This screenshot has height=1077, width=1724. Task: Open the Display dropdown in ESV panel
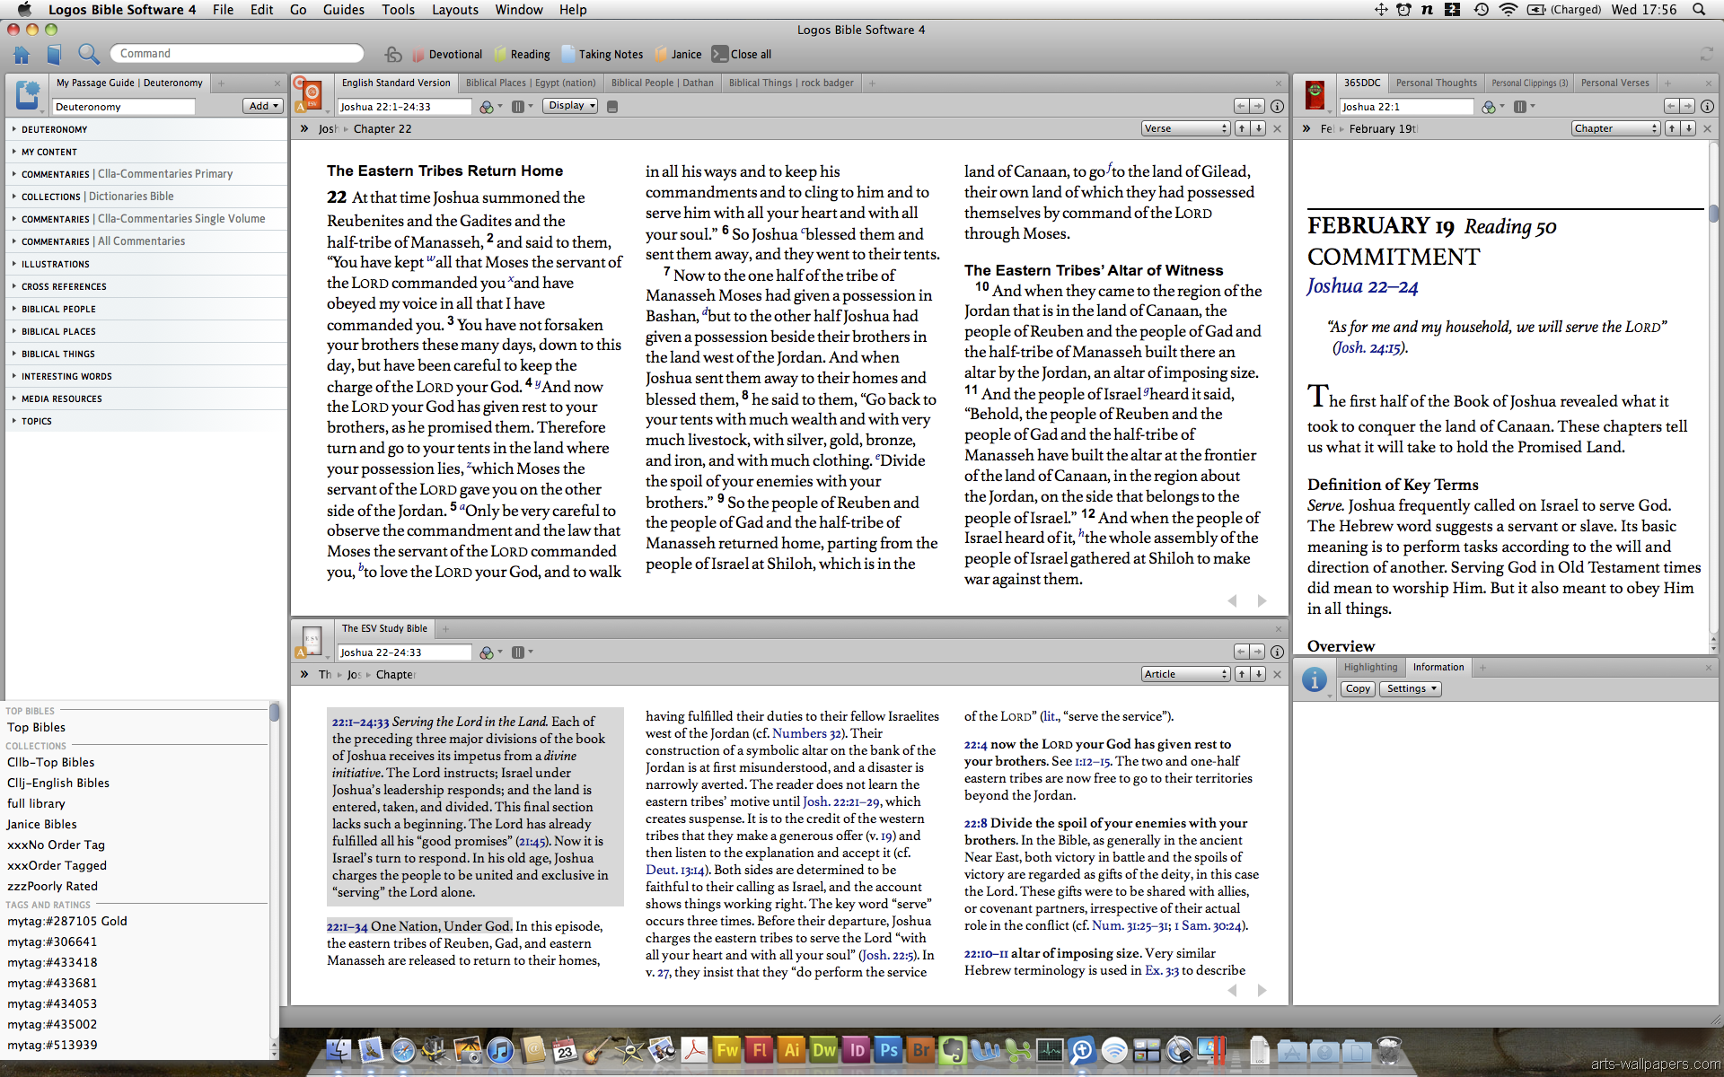[x=571, y=106]
